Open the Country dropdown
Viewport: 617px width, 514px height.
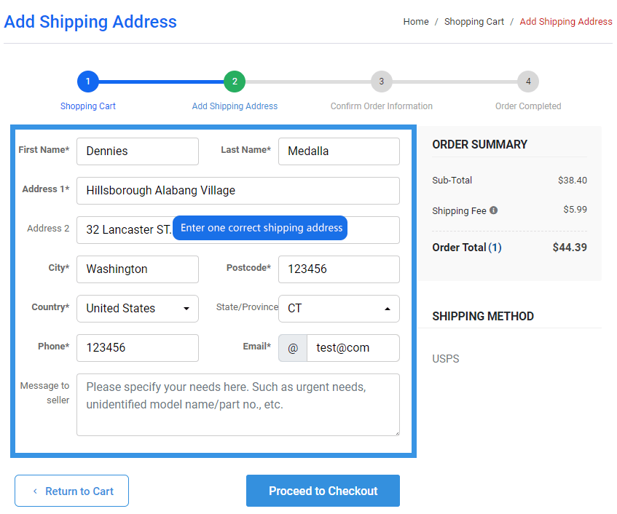[x=138, y=309]
